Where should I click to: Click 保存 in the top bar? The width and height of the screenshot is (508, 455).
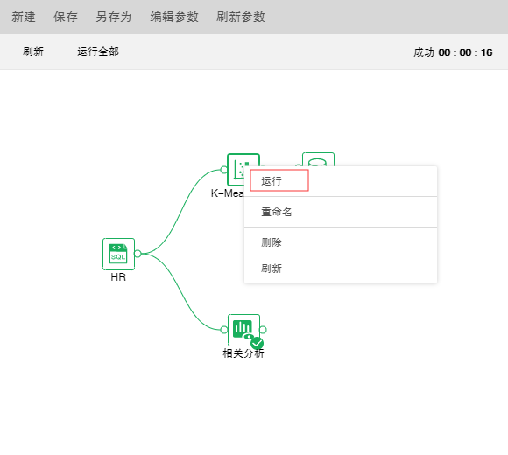click(x=66, y=17)
